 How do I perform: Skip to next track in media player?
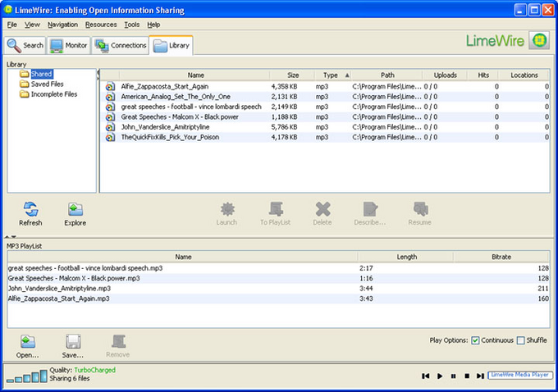[480, 376]
